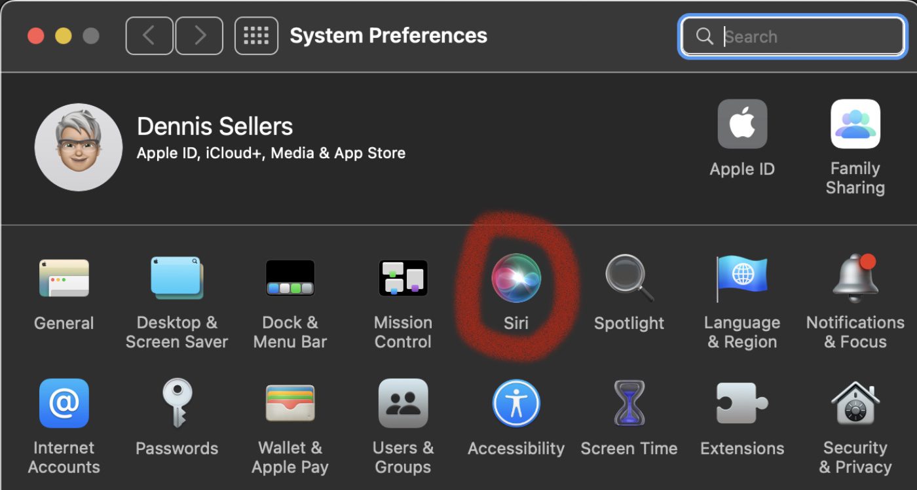Open the Passwords pane

(177, 403)
